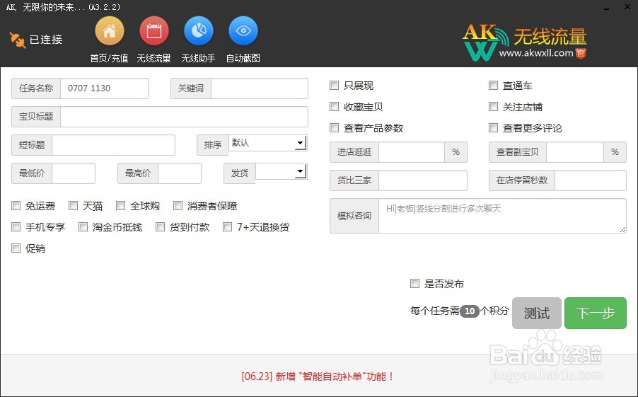This screenshot has height=397, width=638.
Task: Tick the 收藏宝贝 checkbox
Action: tap(334, 106)
